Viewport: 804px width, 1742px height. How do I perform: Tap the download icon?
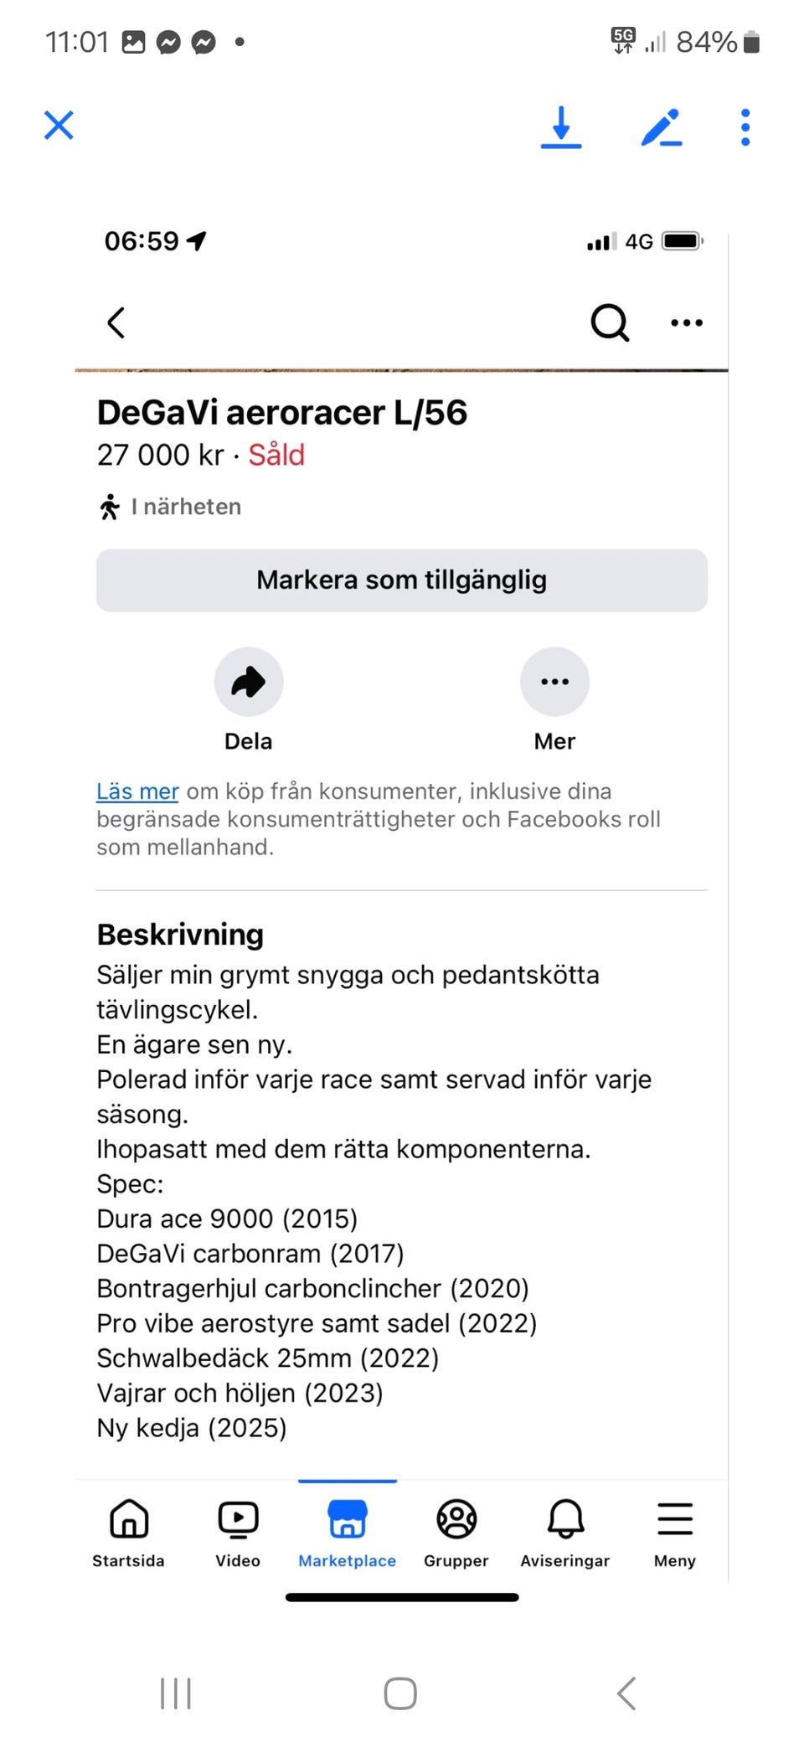561,127
